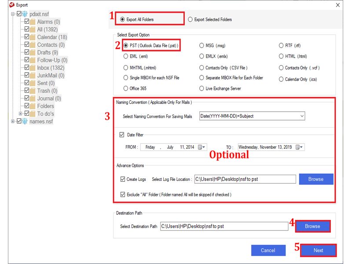
Task: Click the Inbox folder icon
Action: pos(33,68)
